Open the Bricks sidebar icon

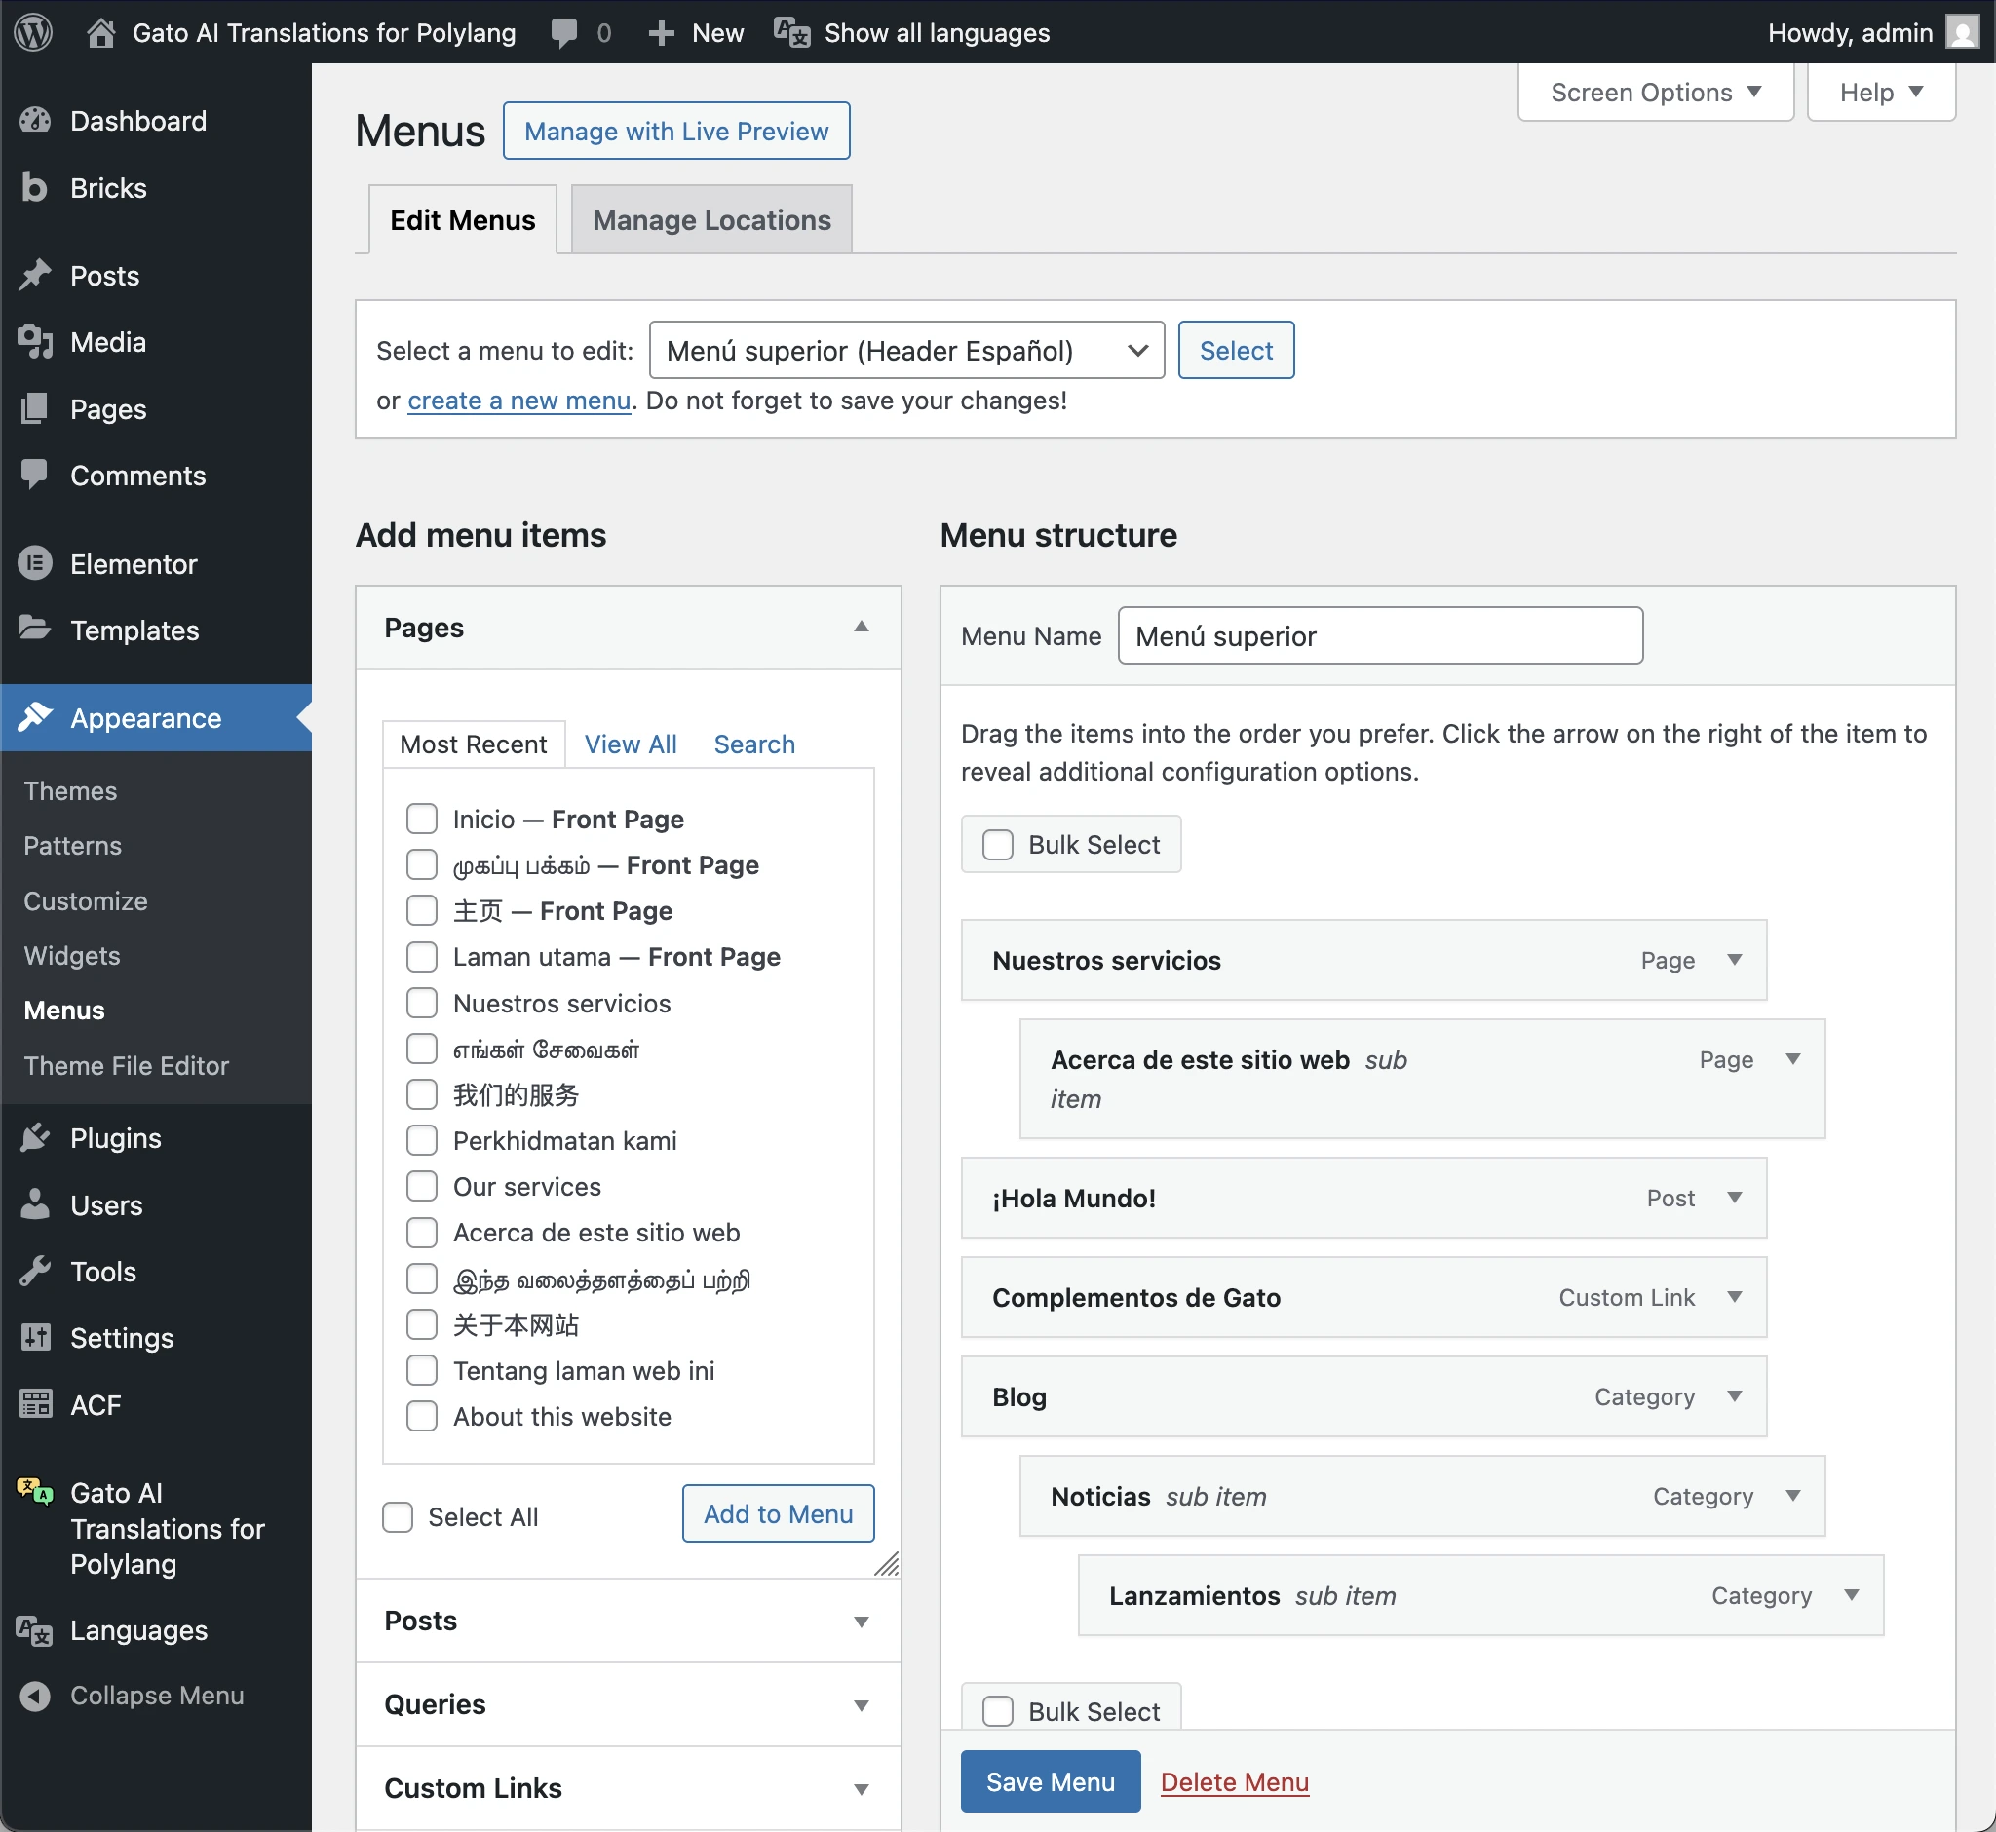click(x=35, y=187)
